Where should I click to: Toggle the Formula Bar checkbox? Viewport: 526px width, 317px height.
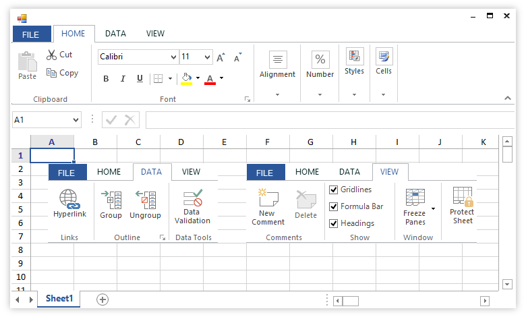pos(334,207)
